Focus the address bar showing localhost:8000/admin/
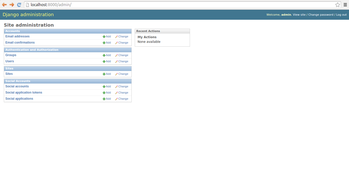 click(183, 5)
